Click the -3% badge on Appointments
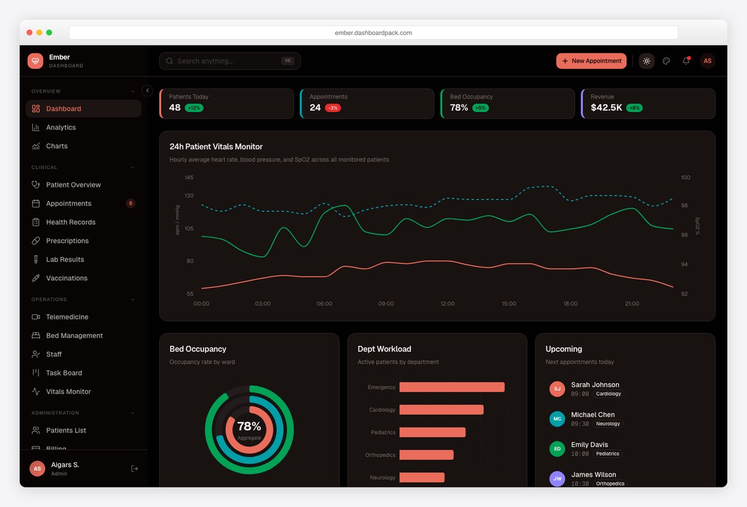Viewport: 747px width, 507px height. pos(333,108)
